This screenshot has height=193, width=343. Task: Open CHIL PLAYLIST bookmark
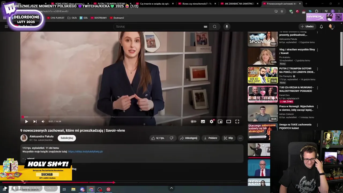pyautogui.click(x=56, y=18)
